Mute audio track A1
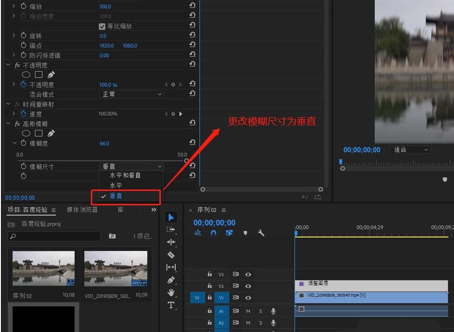Image resolution: width=454 pixels, height=332 pixels. point(248,311)
